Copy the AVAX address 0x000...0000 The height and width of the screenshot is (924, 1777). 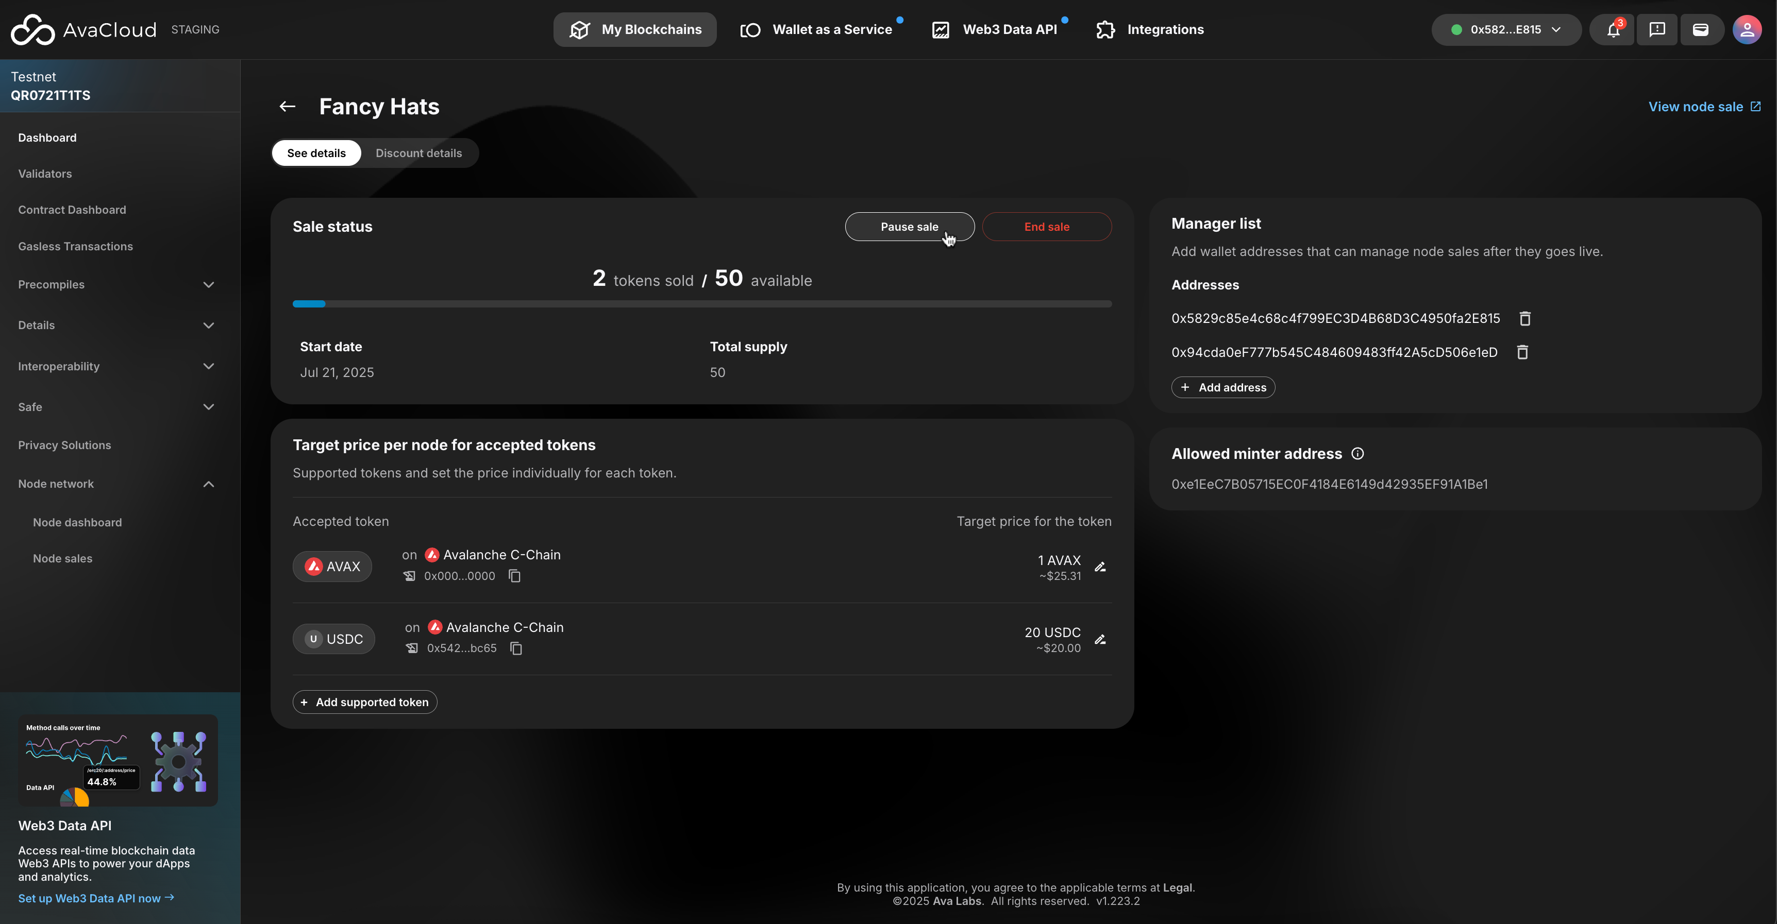click(515, 576)
